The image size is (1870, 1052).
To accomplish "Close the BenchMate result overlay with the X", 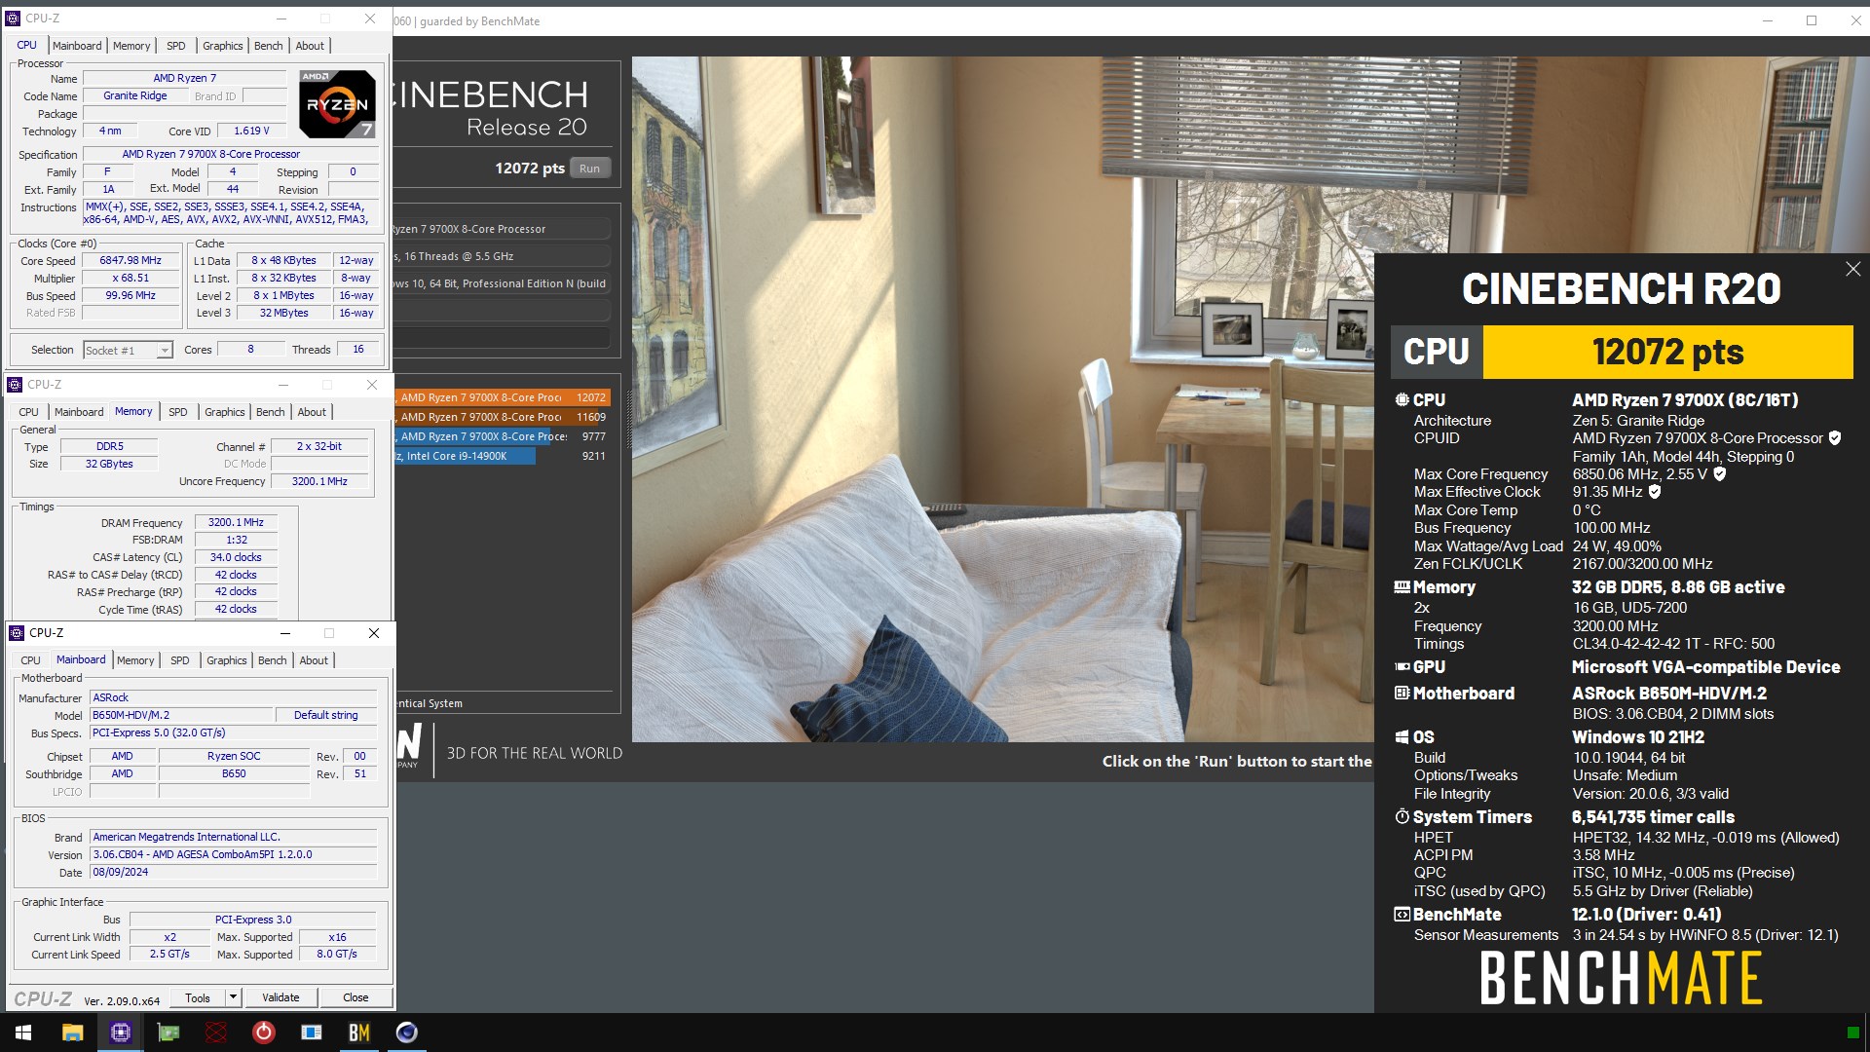I will click(x=1852, y=269).
